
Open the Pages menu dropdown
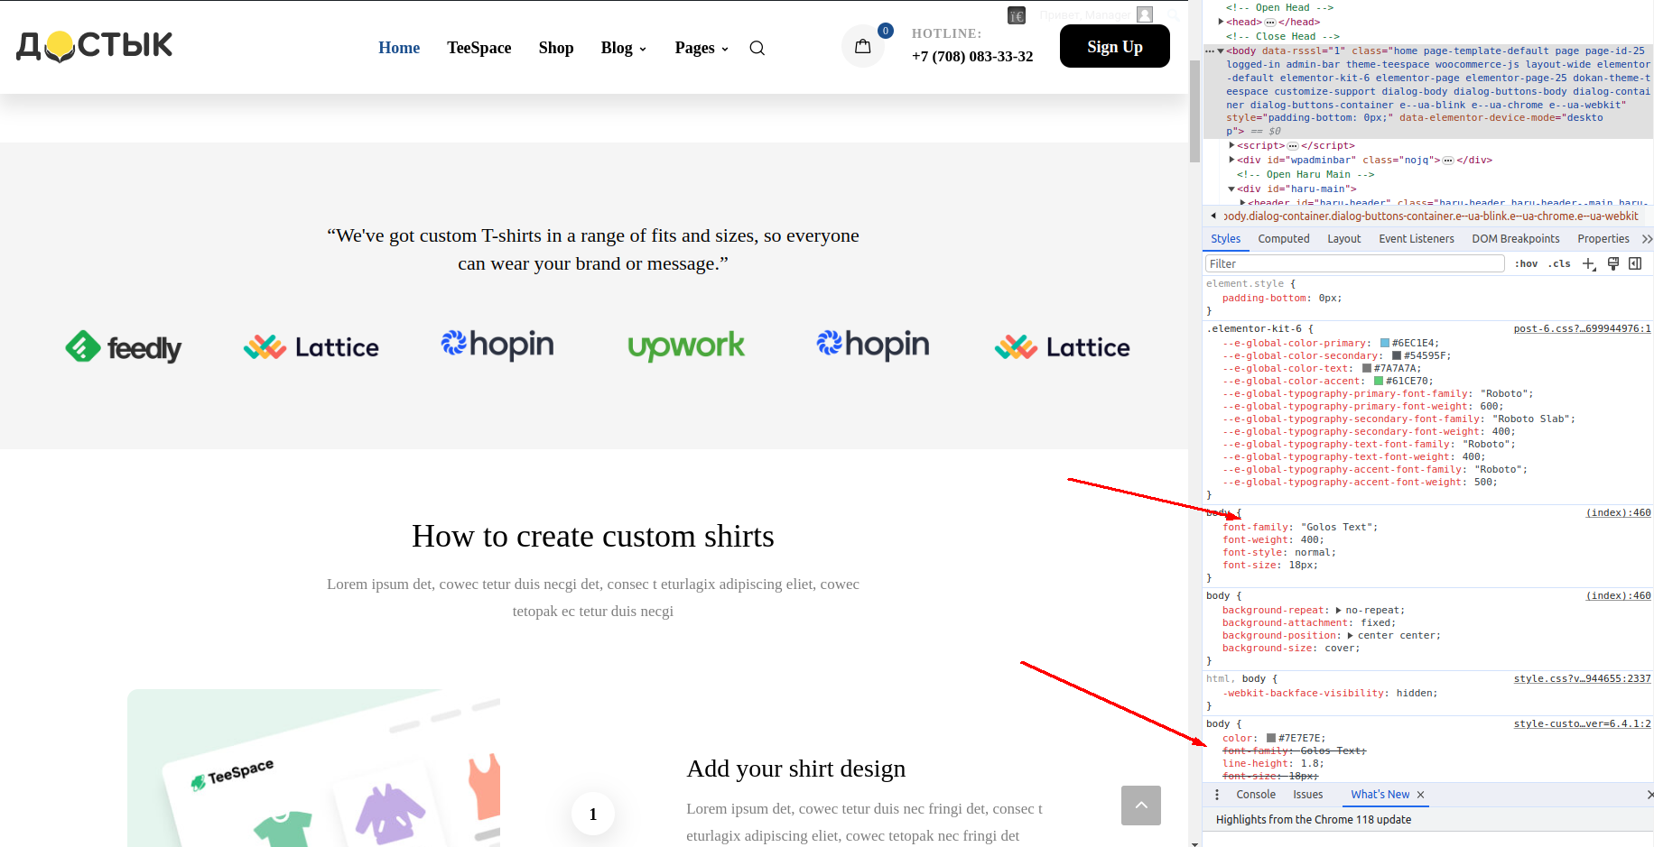tap(702, 48)
